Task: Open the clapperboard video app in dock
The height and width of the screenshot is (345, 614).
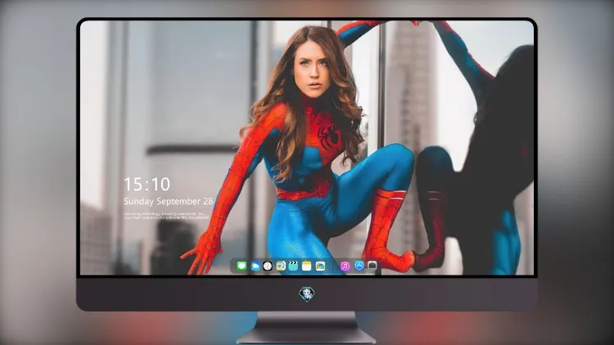Action: tap(293, 266)
